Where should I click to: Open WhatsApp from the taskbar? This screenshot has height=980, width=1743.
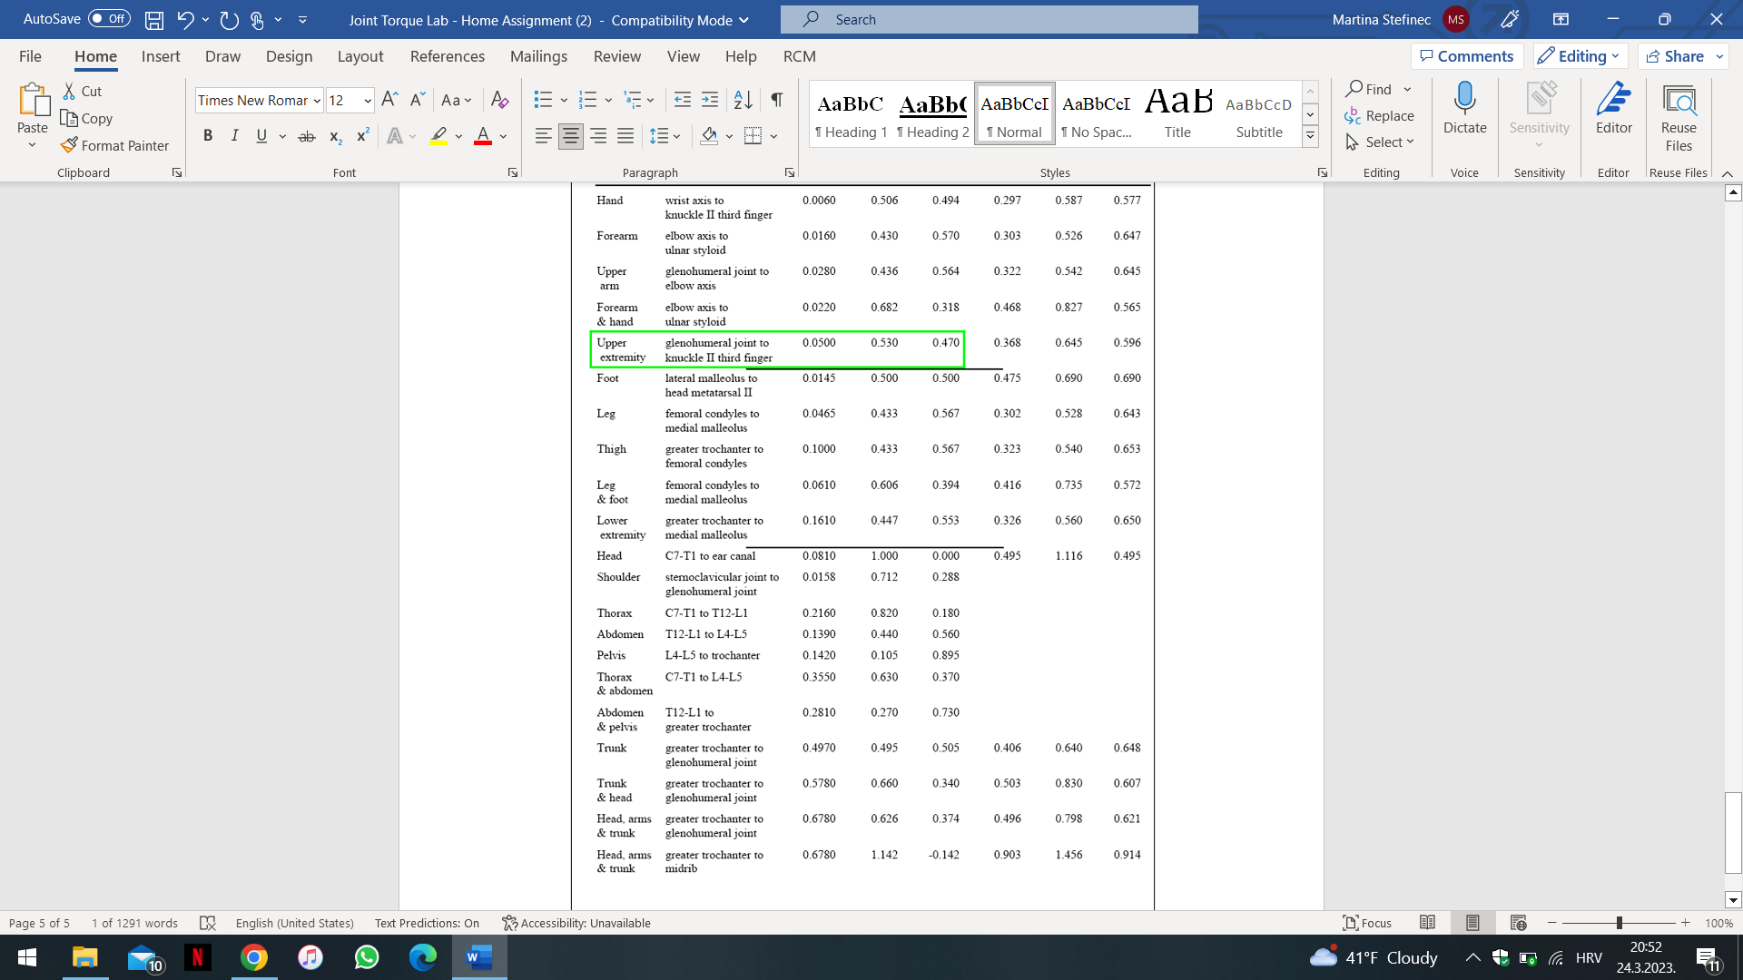[367, 957]
